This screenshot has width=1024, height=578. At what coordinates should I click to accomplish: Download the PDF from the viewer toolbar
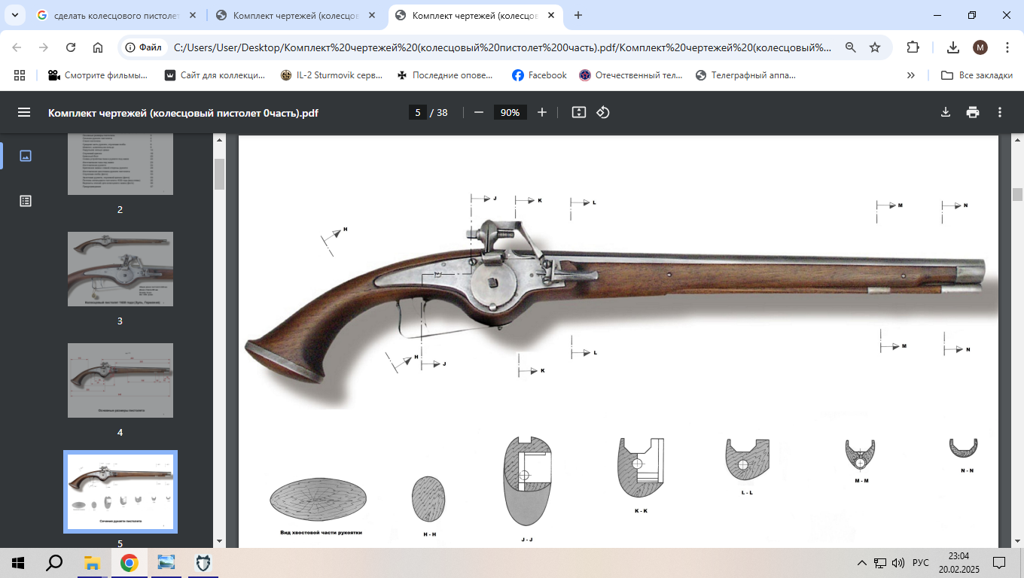coord(946,112)
